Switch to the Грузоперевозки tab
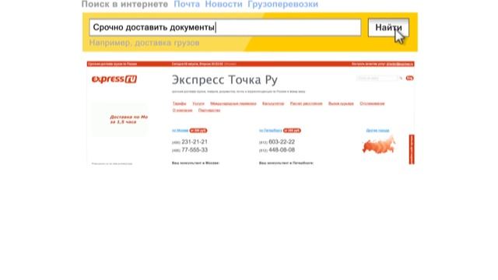498x280 pixels. (282, 4)
